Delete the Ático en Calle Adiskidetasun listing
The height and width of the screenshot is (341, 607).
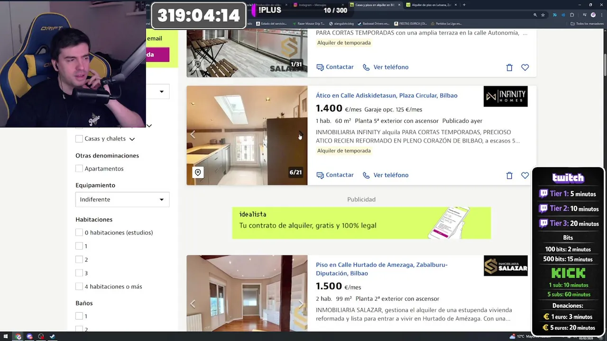click(x=509, y=175)
